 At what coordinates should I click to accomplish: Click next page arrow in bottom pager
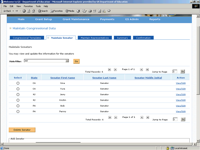click(x=142, y=117)
